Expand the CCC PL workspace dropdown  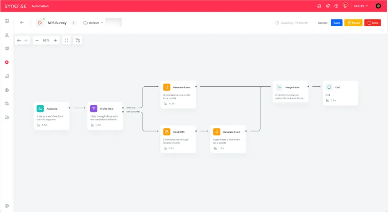361,6
